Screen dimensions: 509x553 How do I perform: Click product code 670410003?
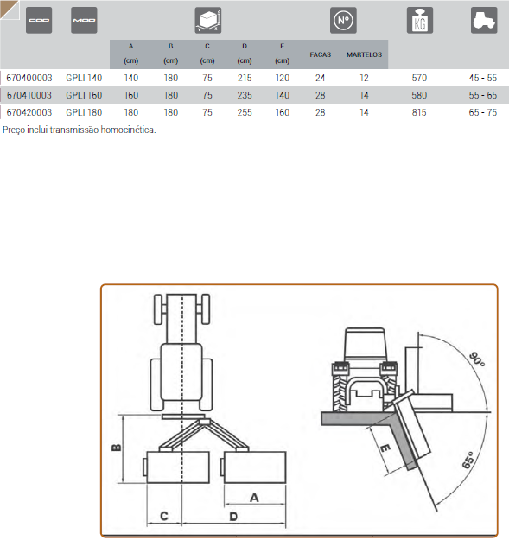29,95
